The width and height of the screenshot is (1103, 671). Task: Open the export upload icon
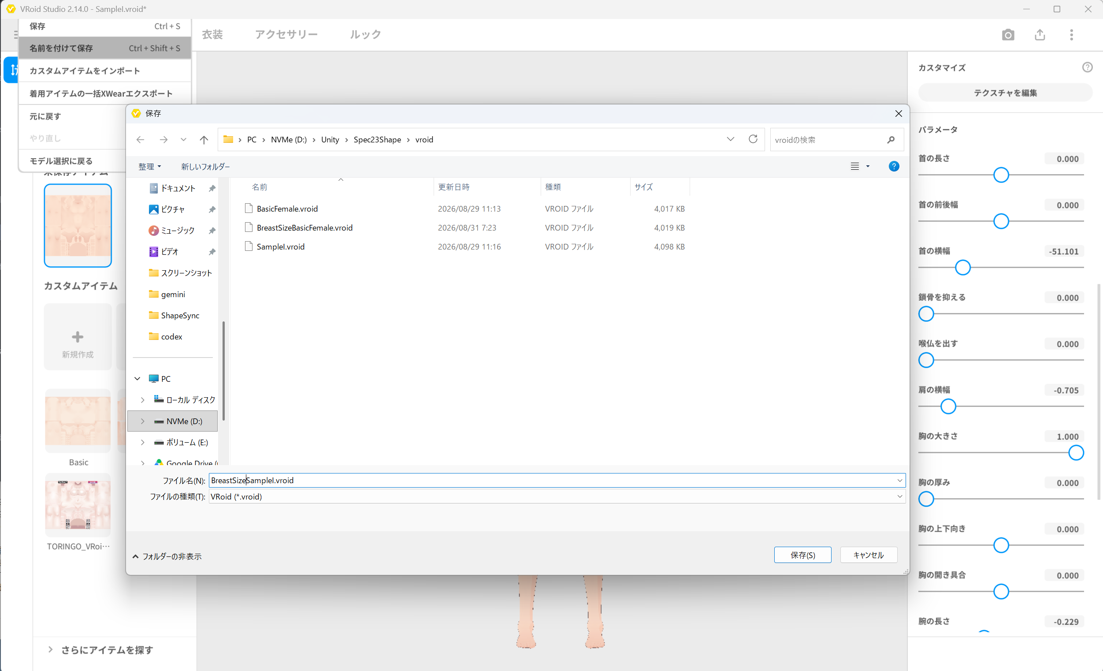click(1040, 35)
